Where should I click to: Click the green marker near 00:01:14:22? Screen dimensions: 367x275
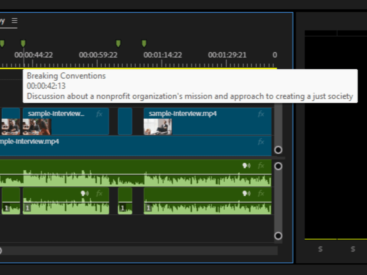(x=144, y=43)
